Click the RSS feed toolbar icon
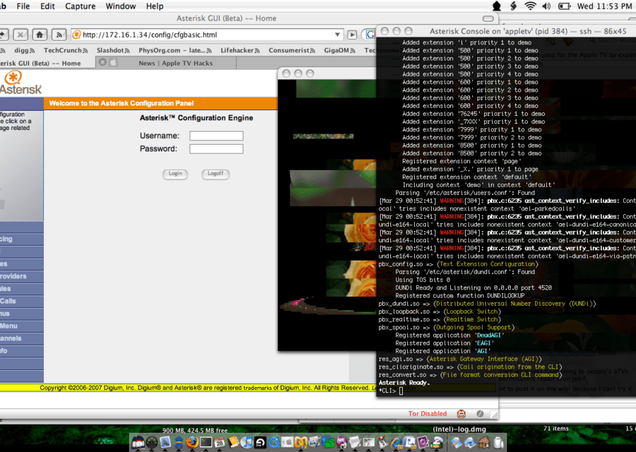 [59, 34]
